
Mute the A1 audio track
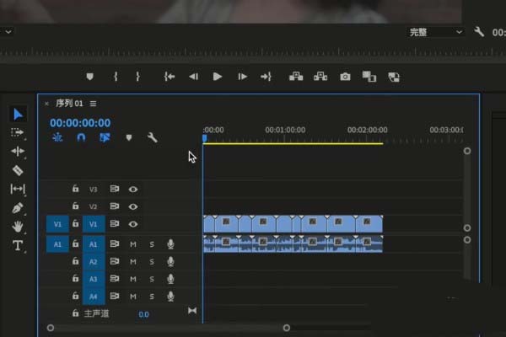(133, 244)
